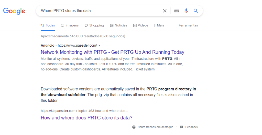Start voice search with microphone icon
Screen dimensions: 262x135
click(x=186, y=11)
